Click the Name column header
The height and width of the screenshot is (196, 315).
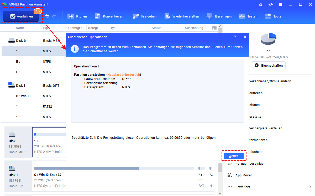tap(20, 28)
